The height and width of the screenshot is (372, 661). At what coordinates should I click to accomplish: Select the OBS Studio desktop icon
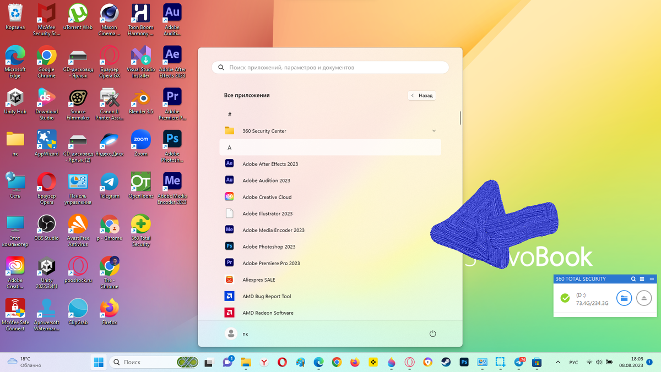pyautogui.click(x=46, y=228)
